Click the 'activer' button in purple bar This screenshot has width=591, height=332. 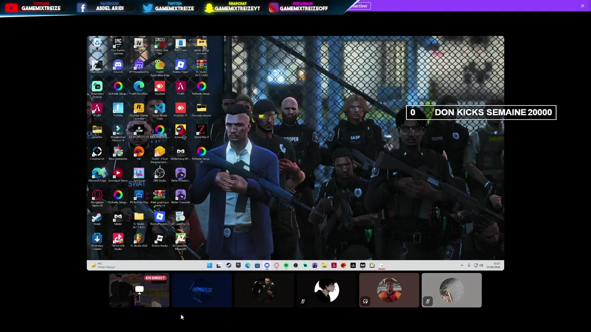tap(360, 6)
